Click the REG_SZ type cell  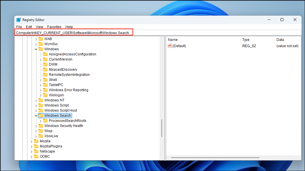coord(249,46)
